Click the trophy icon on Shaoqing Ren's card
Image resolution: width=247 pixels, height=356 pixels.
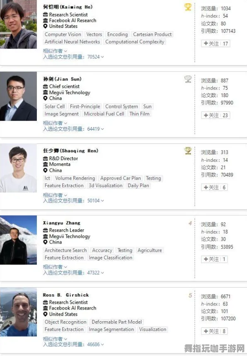(x=188, y=151)
